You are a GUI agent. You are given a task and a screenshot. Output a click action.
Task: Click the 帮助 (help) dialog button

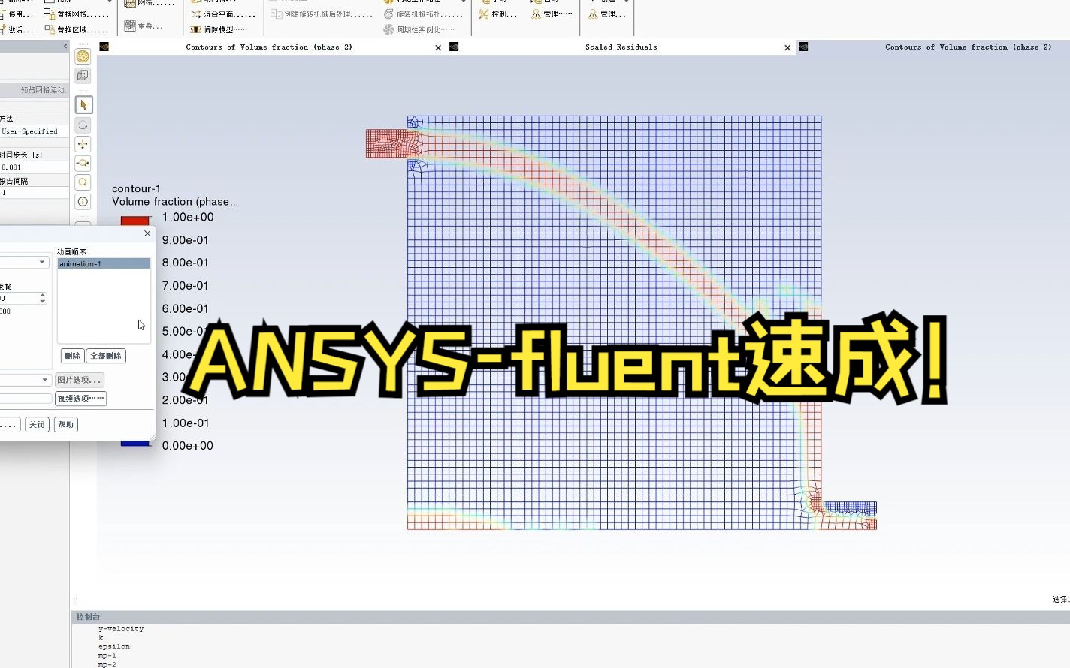pyautogui.click(x=66, y=425)
